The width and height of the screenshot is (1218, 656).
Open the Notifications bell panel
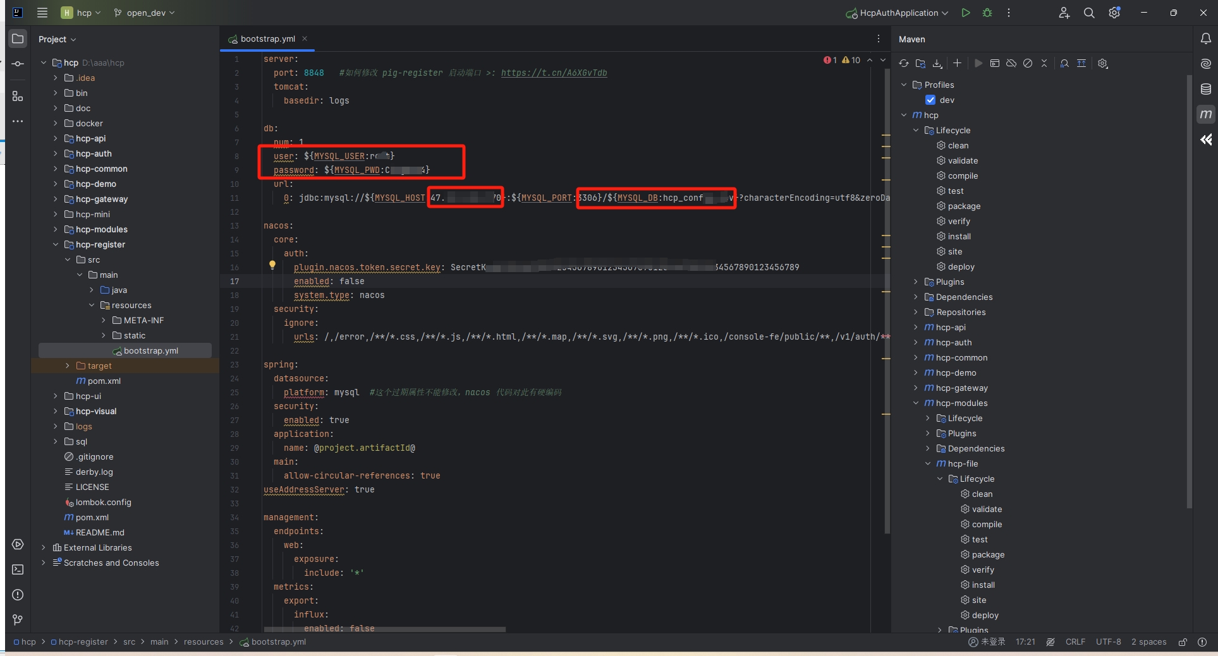(1205, 39)
